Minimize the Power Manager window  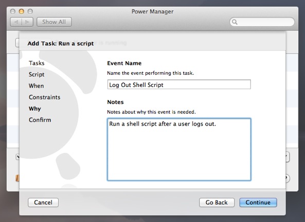click(x=22, y=11)
